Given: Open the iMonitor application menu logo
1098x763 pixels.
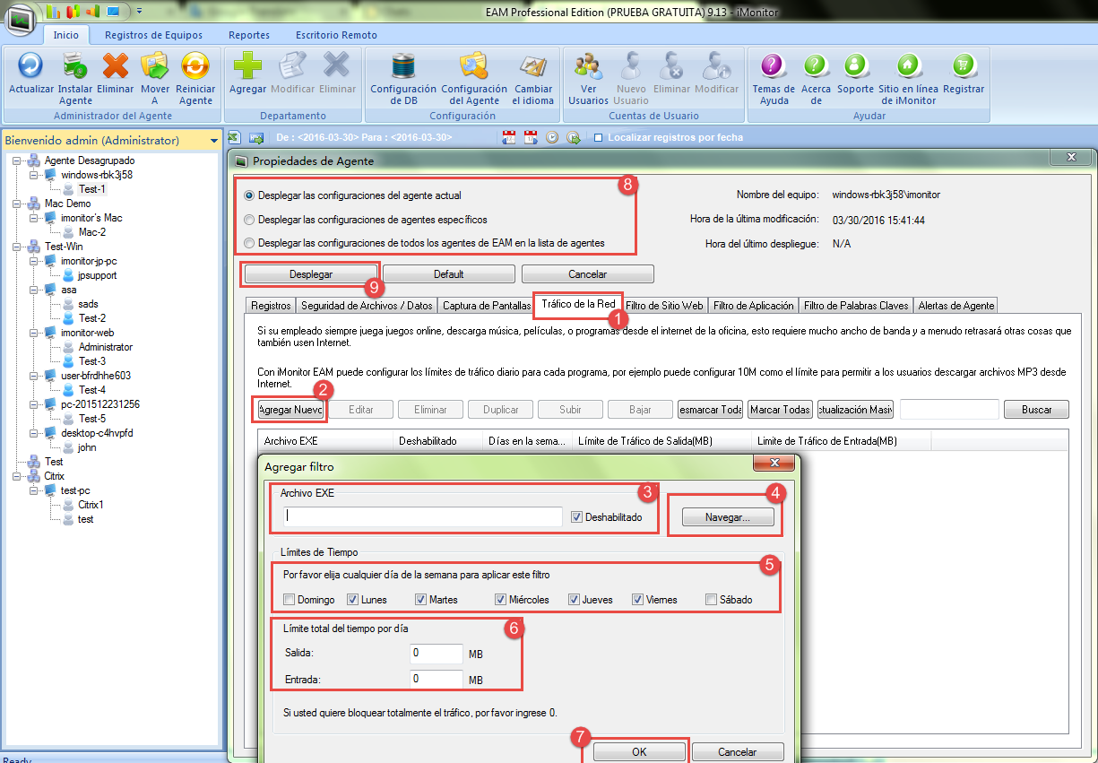Looking at the screenshot, I should pyautogui.click(x=22, y=18).
